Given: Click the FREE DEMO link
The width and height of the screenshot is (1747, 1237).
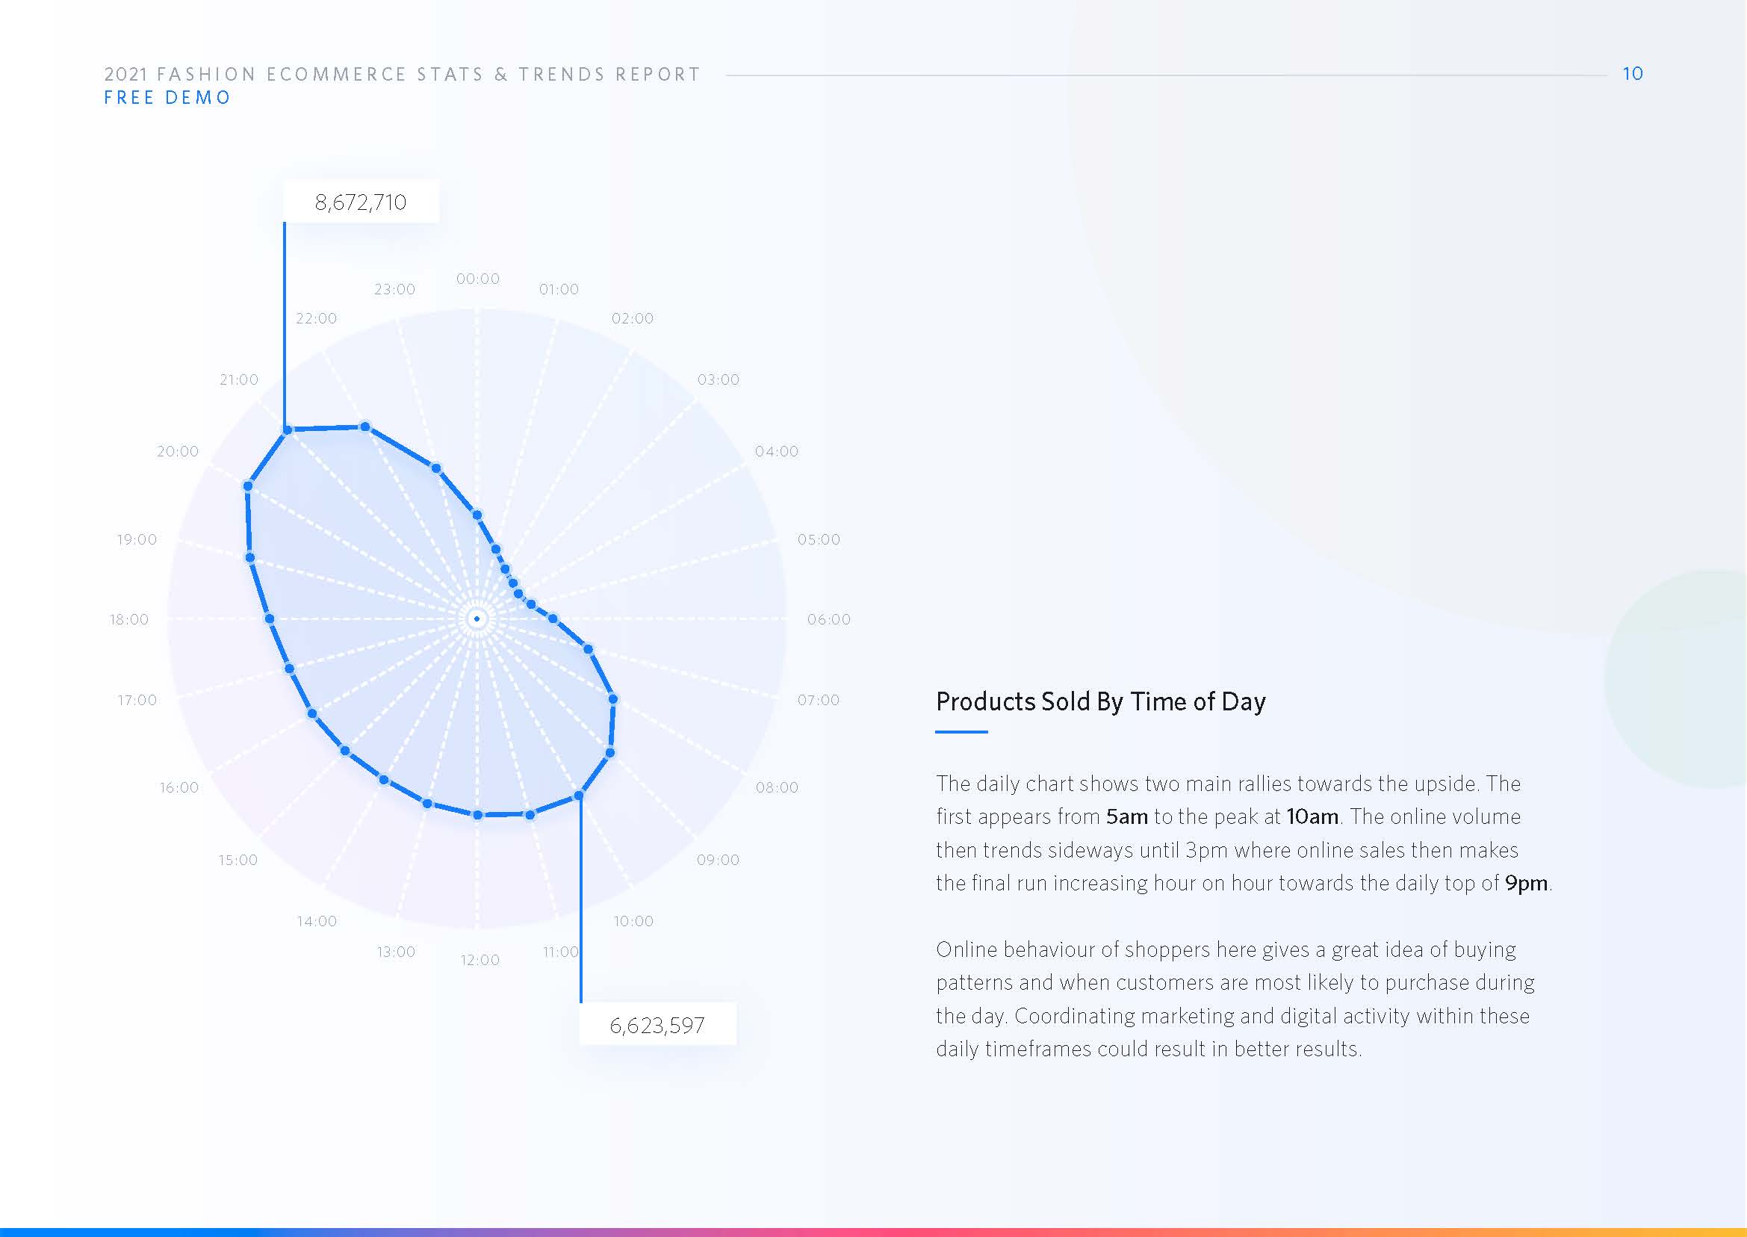Looking at the screenshot, I should pos(167,98).
